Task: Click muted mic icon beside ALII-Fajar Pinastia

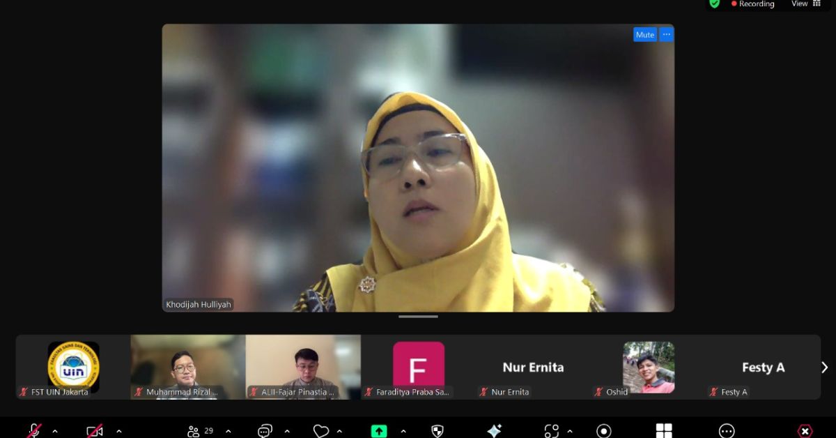Action: [254, 392]
